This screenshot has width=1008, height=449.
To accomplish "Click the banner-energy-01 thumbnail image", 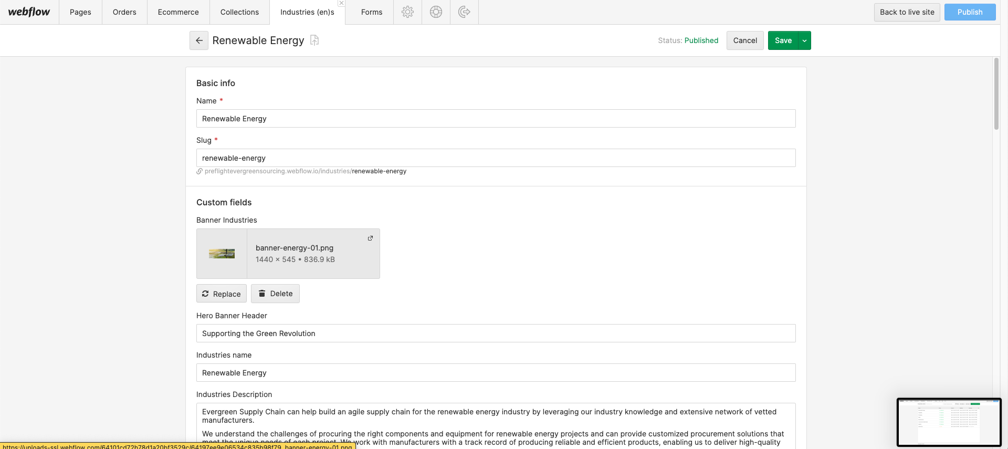I will click(x=222, y=254).
